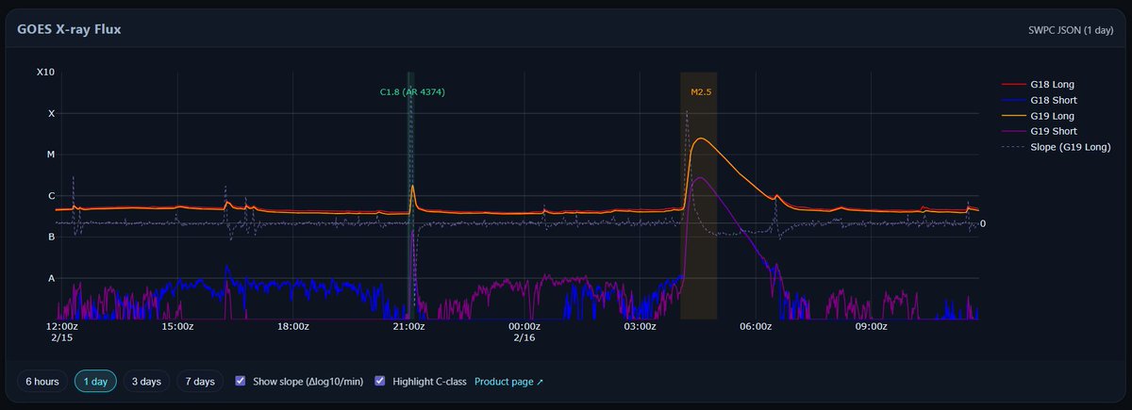This screenshot has height=410, width=1132.
Task: Click the 03:00z axis label
Action: 640,326
